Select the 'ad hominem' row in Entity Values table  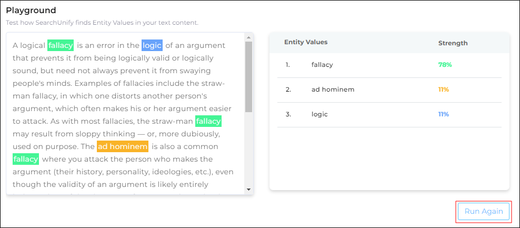click(333, 90)
